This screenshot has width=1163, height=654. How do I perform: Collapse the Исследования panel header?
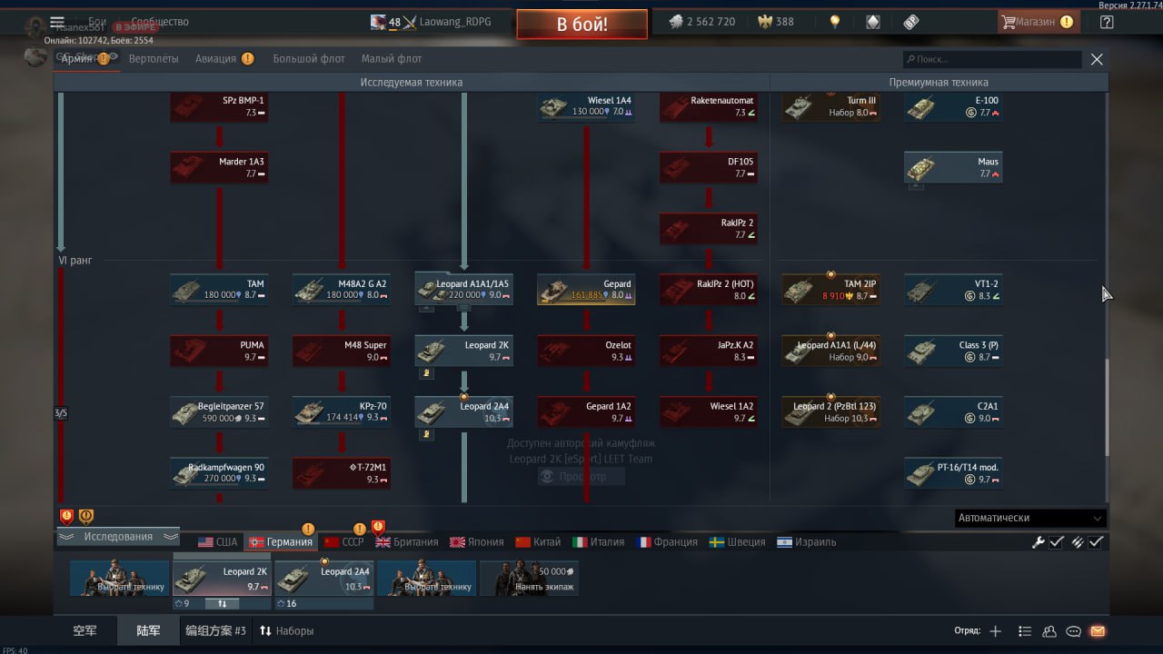[118, 537]
